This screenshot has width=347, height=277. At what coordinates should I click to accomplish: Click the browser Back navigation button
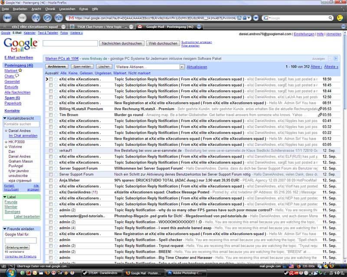coord(8,18)
